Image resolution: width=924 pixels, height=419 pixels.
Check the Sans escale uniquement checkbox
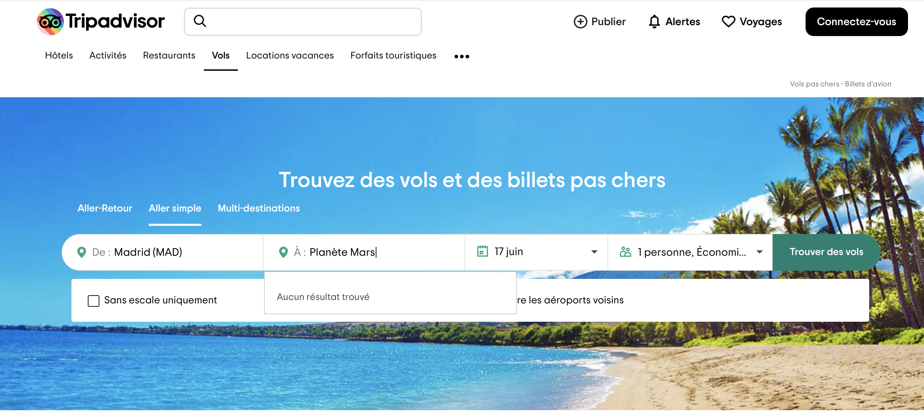click(94, 300)
